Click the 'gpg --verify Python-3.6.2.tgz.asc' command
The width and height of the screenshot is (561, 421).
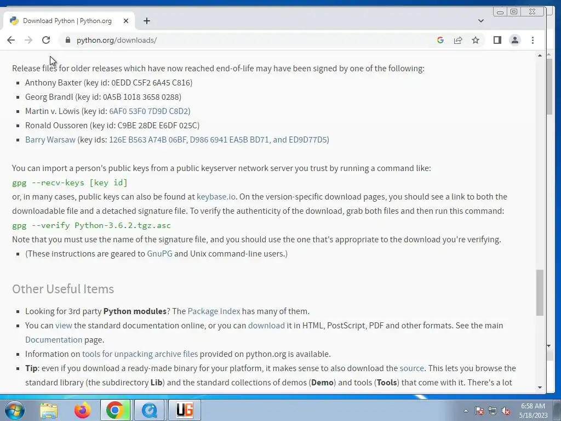click(x=91, y=225)
